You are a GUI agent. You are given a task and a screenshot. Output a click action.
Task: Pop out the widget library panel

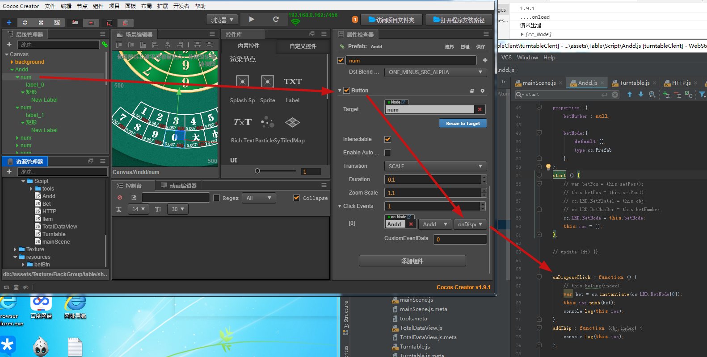point(312,34)
